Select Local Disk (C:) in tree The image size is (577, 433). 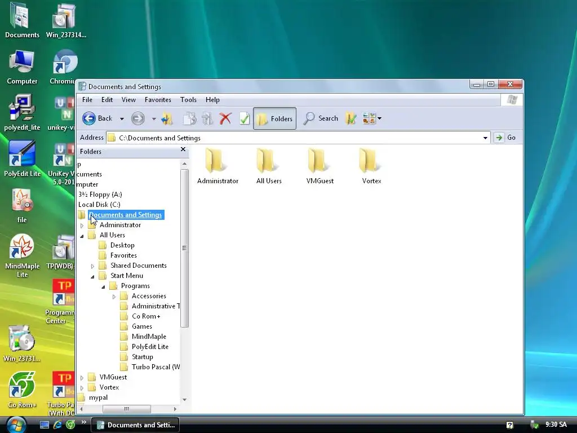tap(99, 204)
